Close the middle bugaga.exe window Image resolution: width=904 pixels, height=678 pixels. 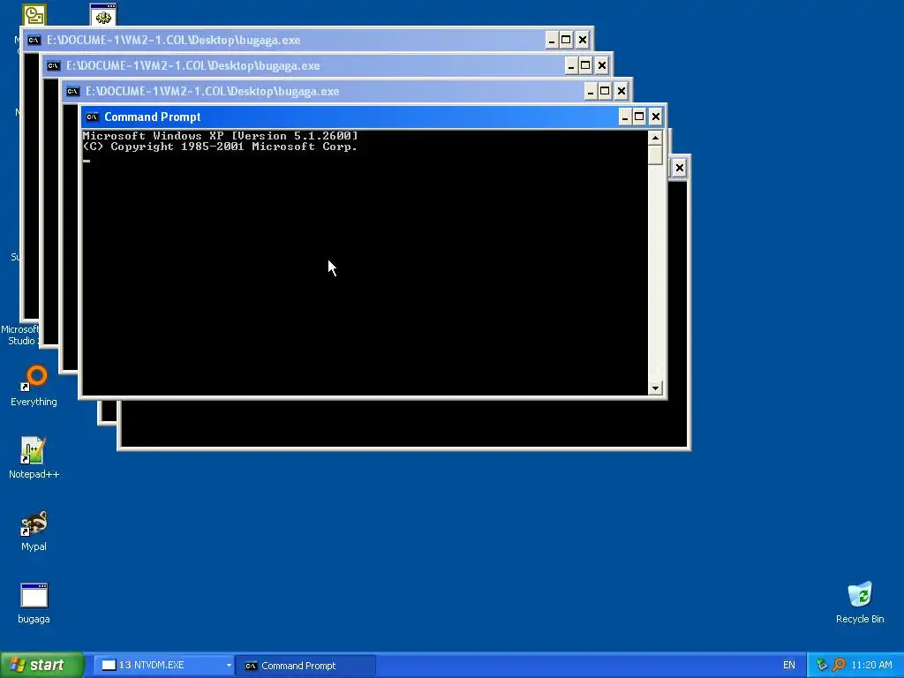[602, 65]
